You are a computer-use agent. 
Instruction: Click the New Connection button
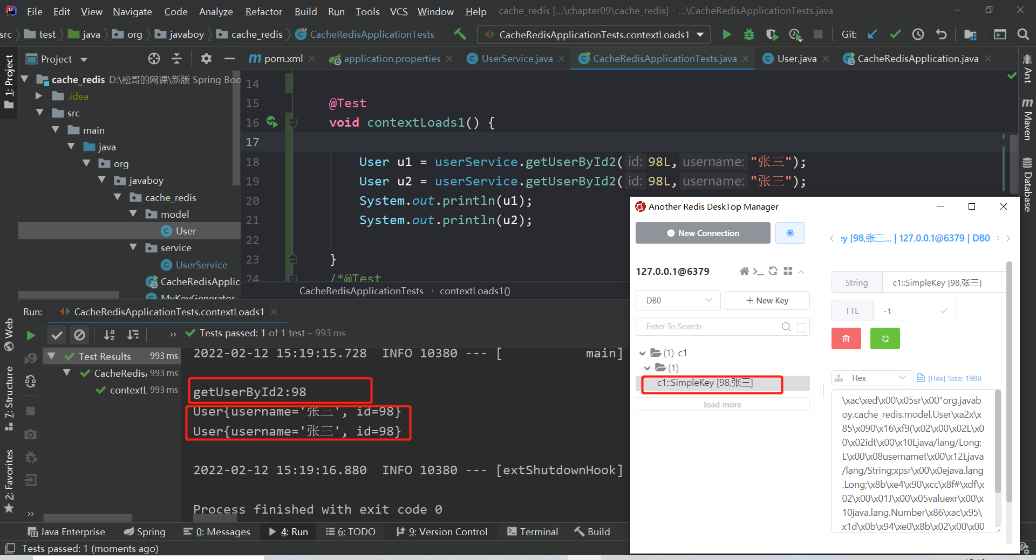(703, 233)
